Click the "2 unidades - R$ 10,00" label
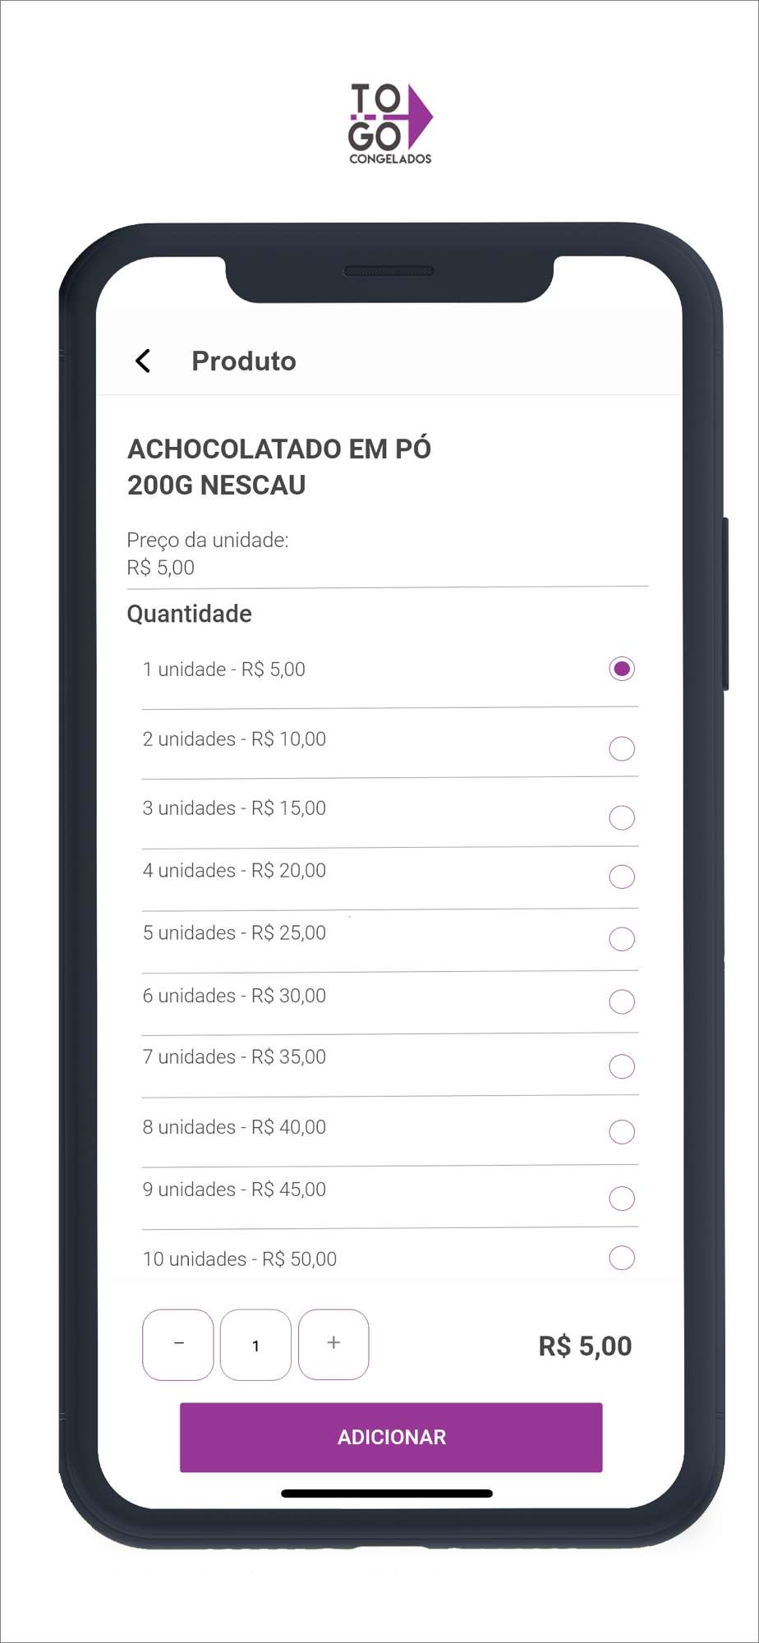759x1643 pixels. (x=234, y=739)
